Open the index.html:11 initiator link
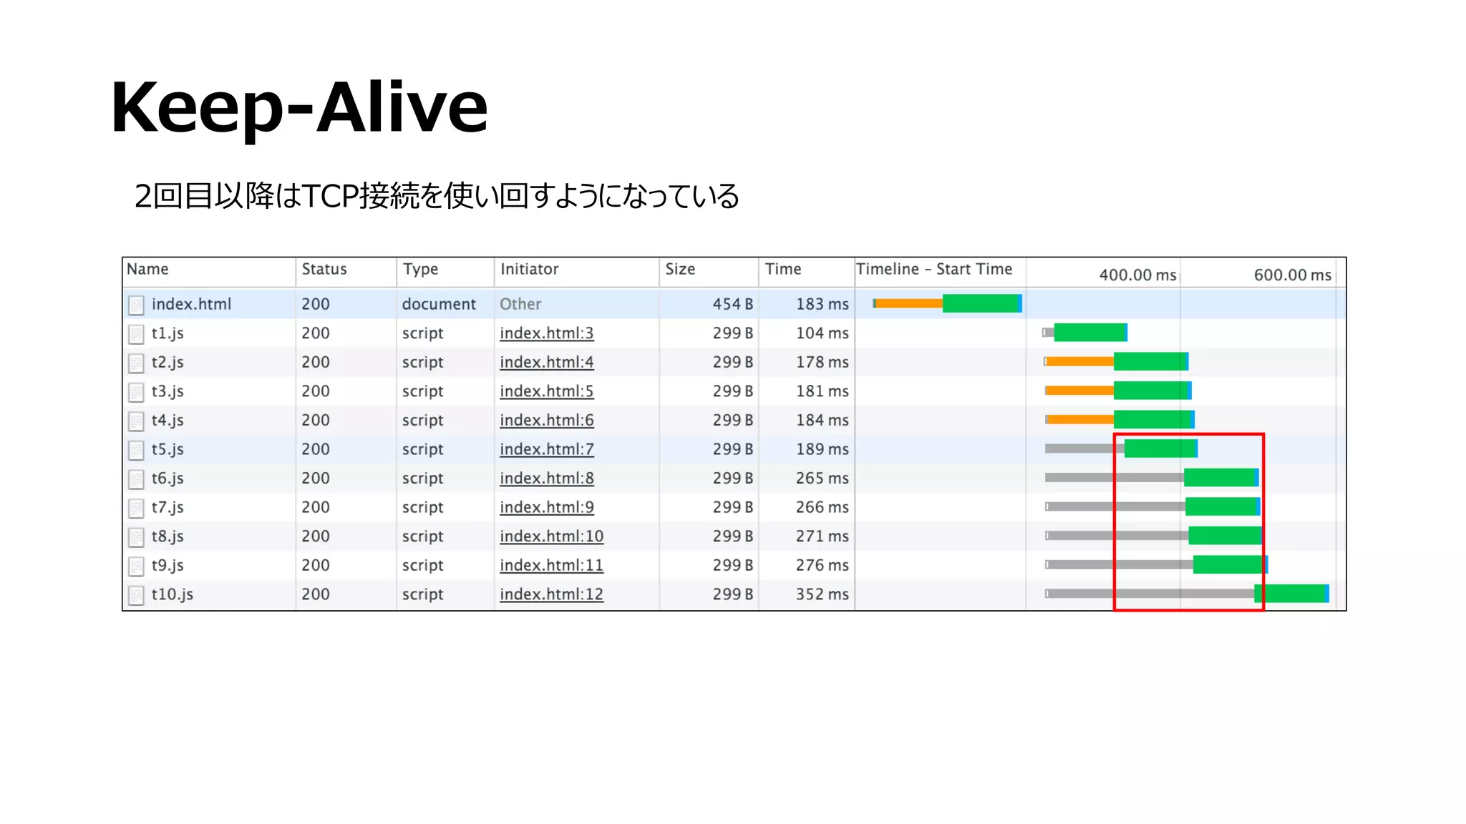Screen dimensions: 1466x824 pos(552,566)
